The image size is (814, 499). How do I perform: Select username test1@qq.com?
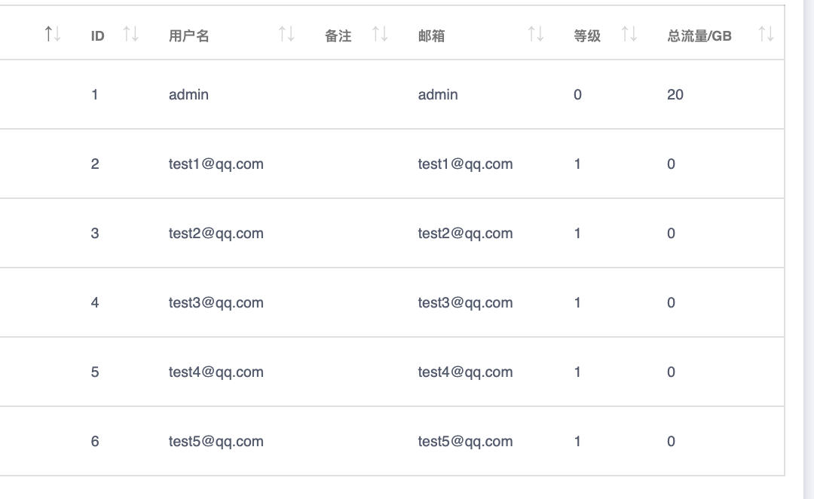[216, 164]
